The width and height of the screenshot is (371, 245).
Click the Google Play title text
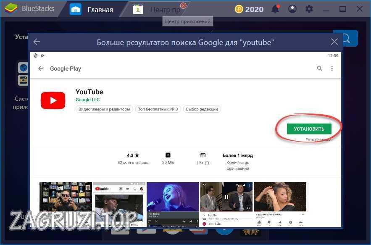tap(66, 68)
